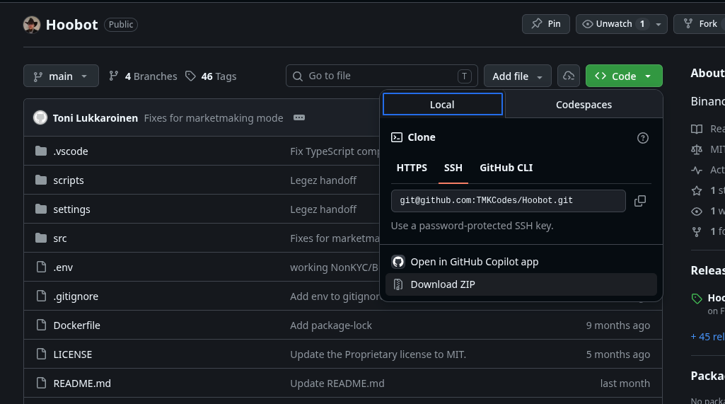Select the Local tab
The image size is (725, 404).
point(443,105)
